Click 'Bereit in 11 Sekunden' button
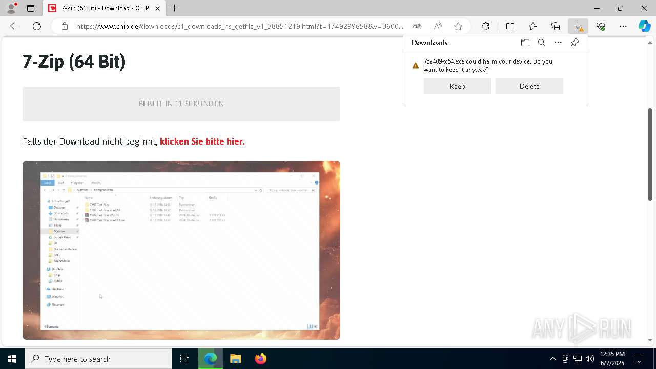The width and height of the screenshot is (656, 369). point(181,104)
